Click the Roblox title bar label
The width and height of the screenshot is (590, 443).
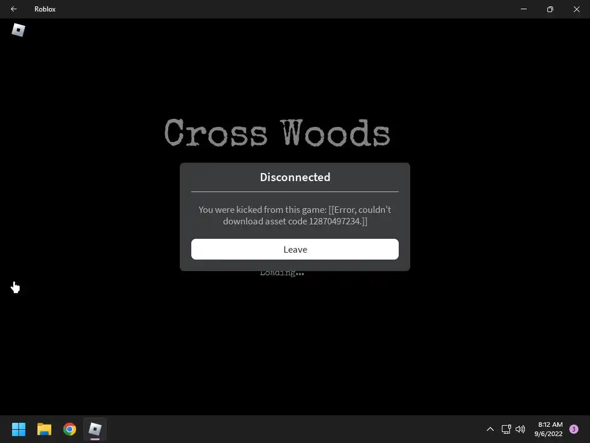tap(45, 9)
